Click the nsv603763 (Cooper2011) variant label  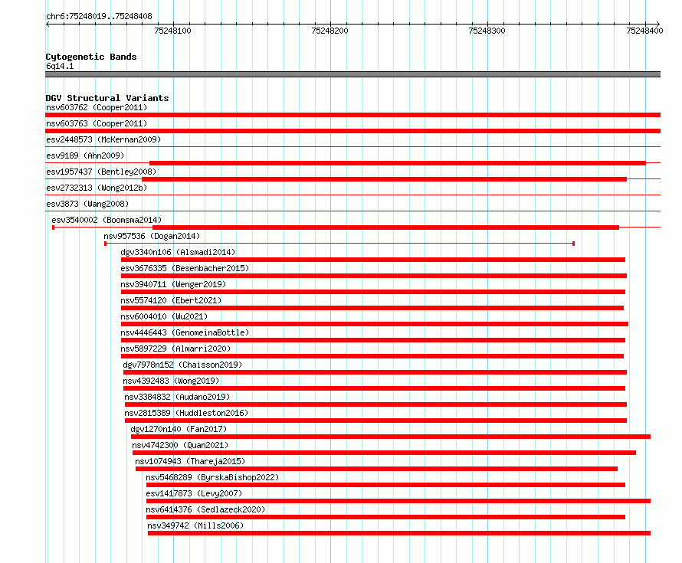point(97,123)
